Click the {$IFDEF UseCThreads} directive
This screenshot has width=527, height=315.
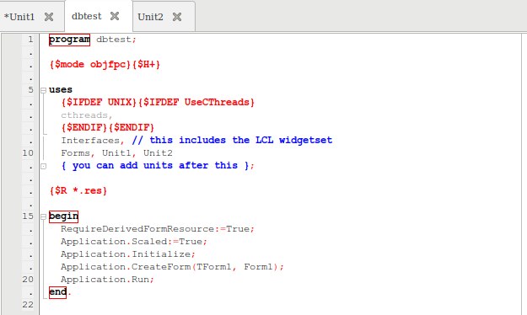coord(196,103)
